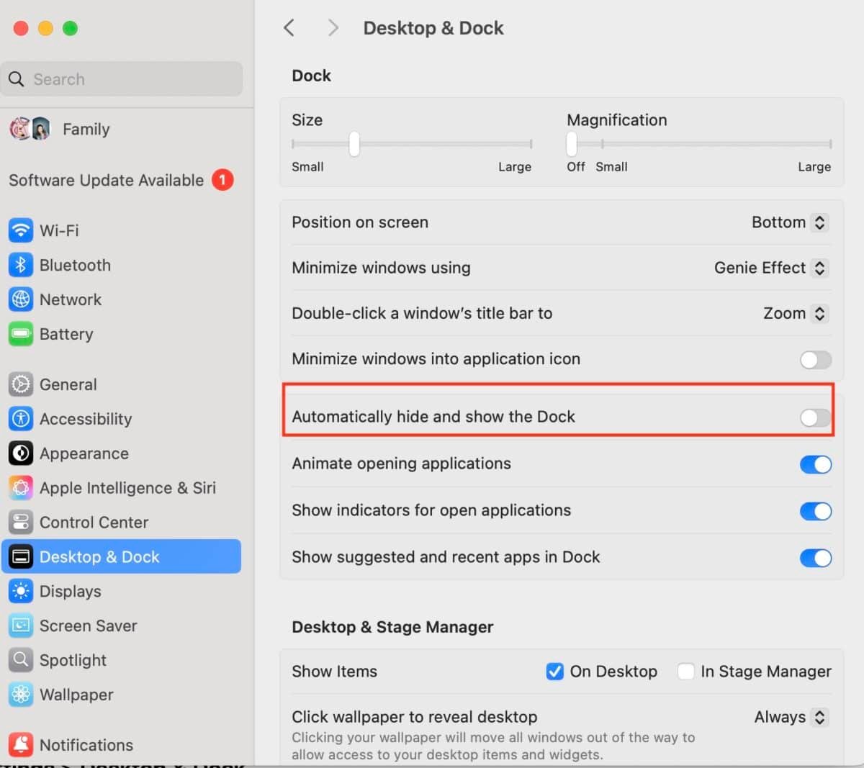Open Wallpaper label in the sidebar

(x=76, y=695)
